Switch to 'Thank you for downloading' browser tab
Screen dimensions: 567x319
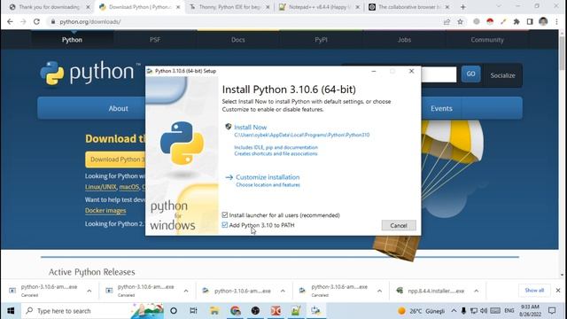(x=49, y=7)
